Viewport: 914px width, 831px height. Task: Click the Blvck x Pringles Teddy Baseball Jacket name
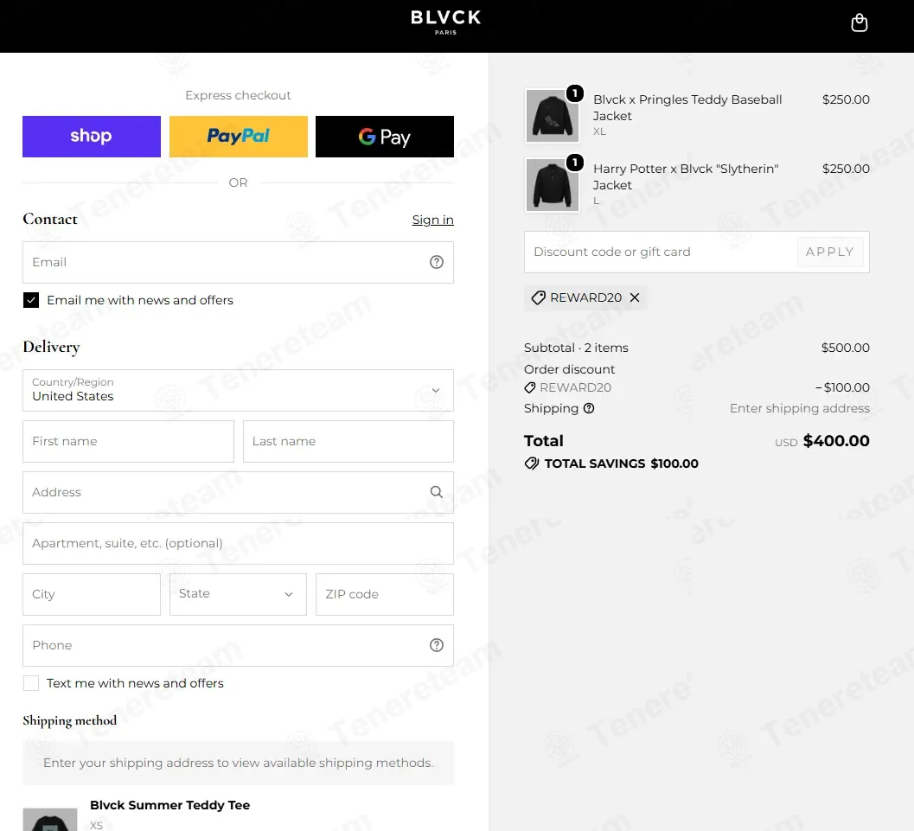[x=687, y=108]
